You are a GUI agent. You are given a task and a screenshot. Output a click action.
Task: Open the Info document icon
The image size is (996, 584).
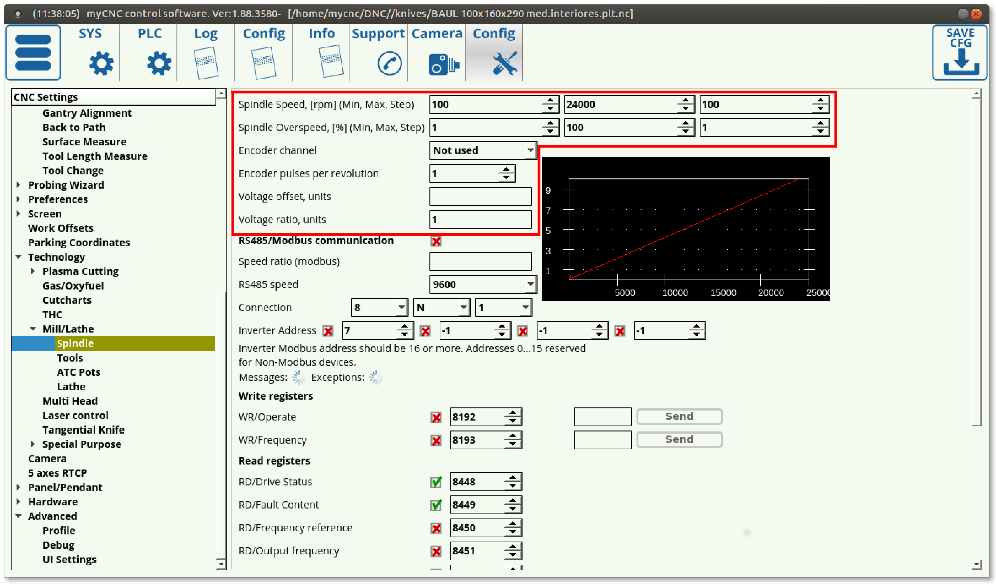[331, 61]
